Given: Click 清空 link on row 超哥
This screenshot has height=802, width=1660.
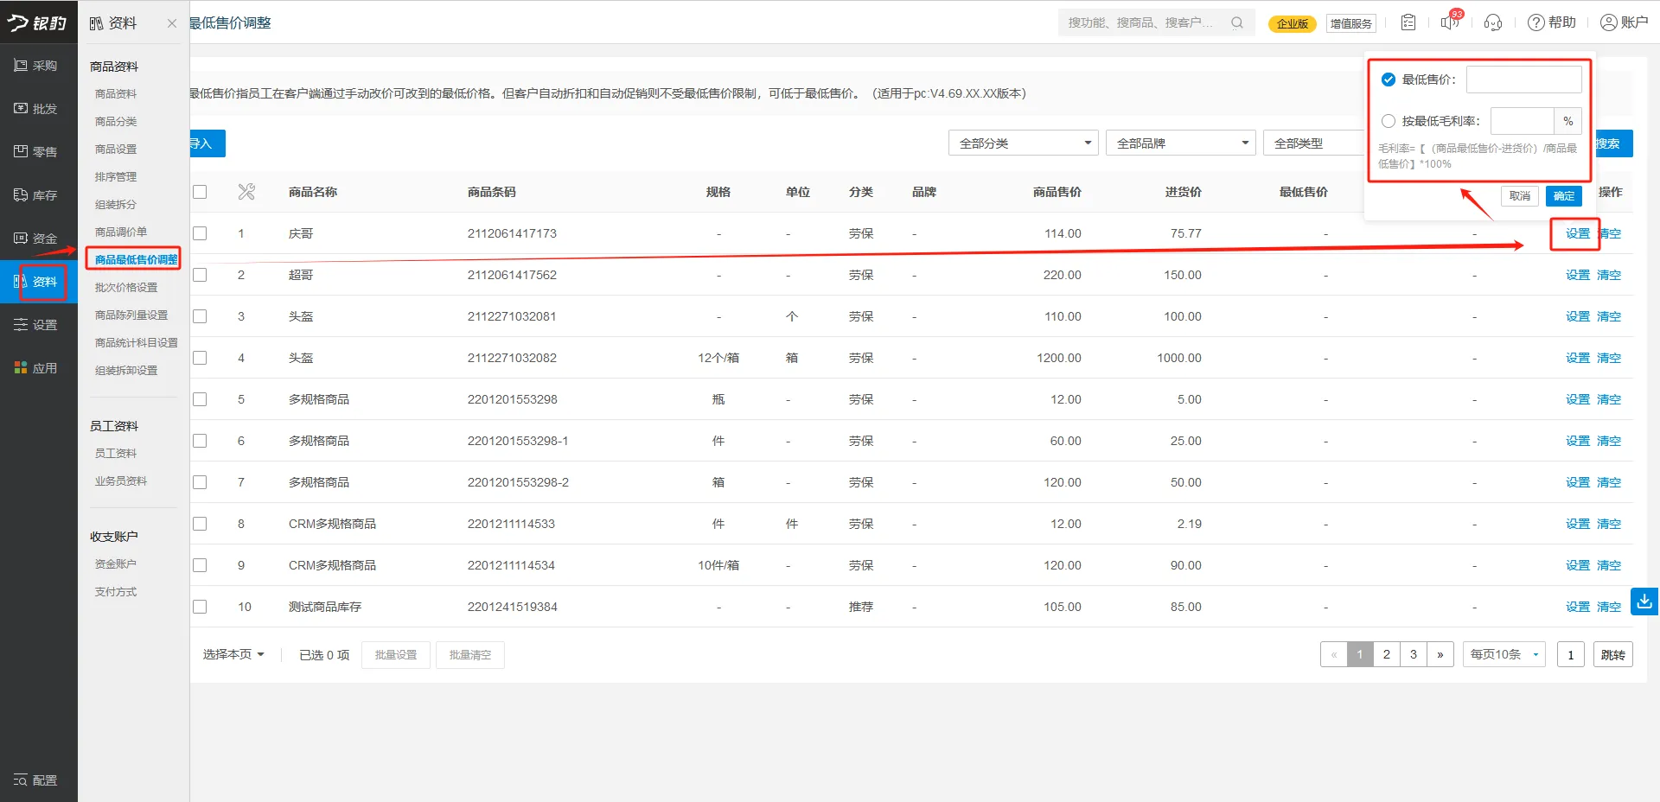Looking at the screenshot, I should click(x=1609, y=275).
